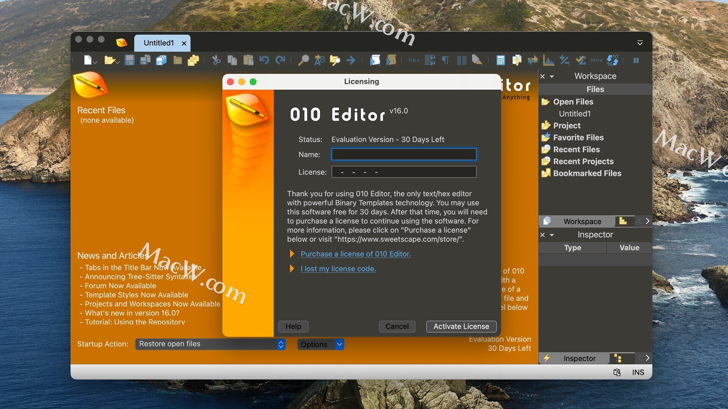The height and width of the screenshot is (409, 728).
Task: Click the startup page pen icon tab
Action: coord(122,42)
